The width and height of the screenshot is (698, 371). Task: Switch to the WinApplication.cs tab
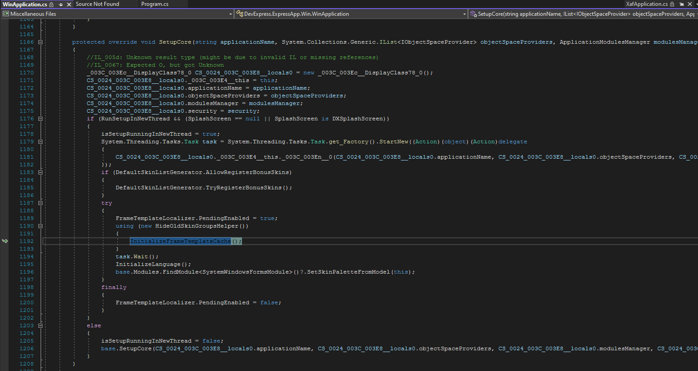25,4
